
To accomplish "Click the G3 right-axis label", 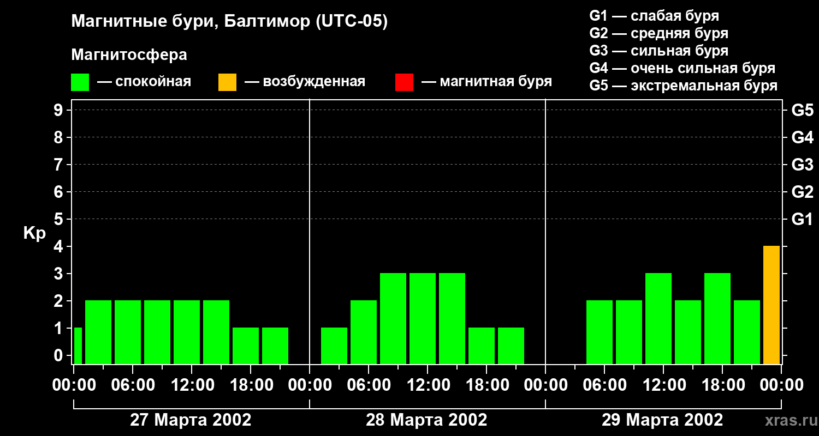I will coord(802,165).
